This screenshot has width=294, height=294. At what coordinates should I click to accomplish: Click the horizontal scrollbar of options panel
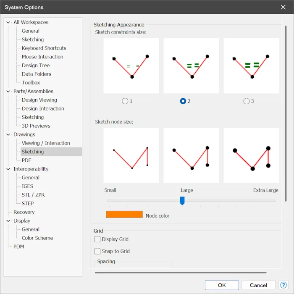181,273
